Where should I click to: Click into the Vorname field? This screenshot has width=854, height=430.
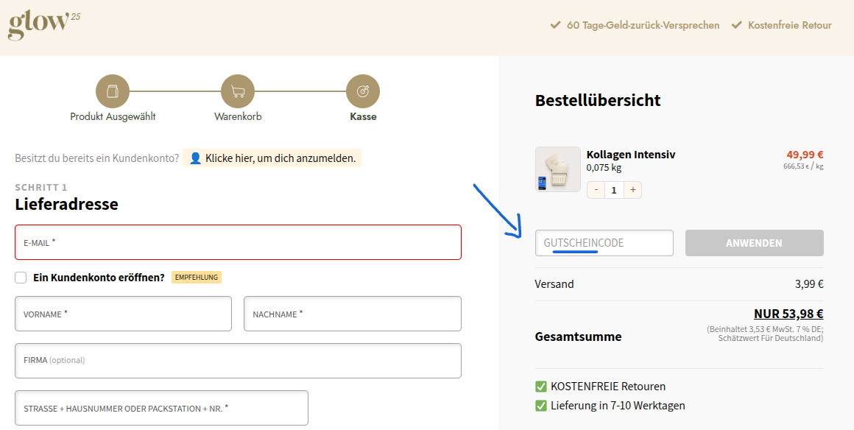[123, 314]
